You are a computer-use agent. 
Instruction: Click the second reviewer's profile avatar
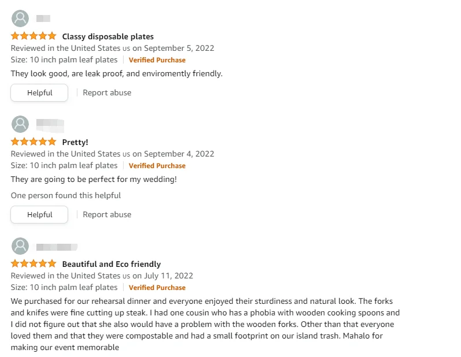20,124
